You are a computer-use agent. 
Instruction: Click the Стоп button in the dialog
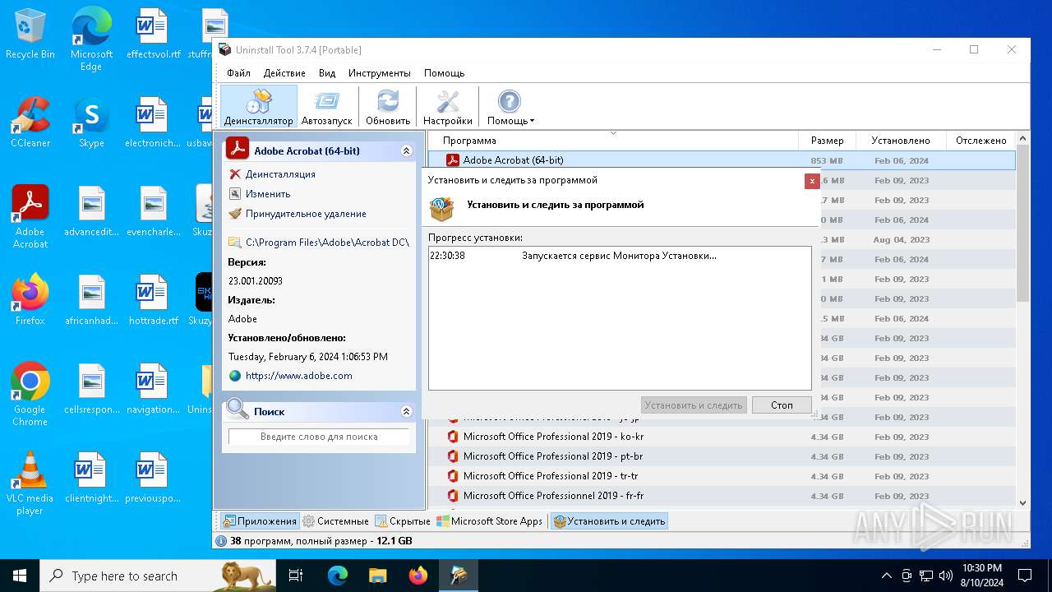click(782, 405)
